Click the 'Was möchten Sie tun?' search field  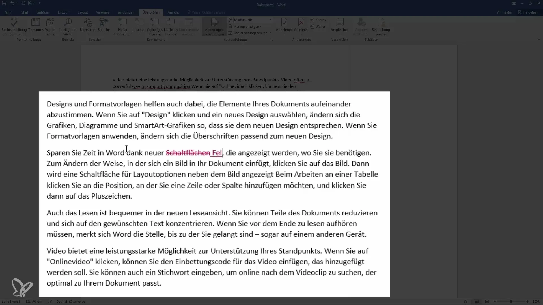[x=208, y=12]
